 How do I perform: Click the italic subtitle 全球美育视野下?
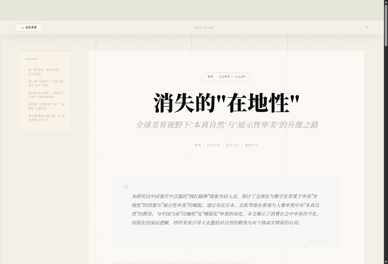[x=227, y=125]
